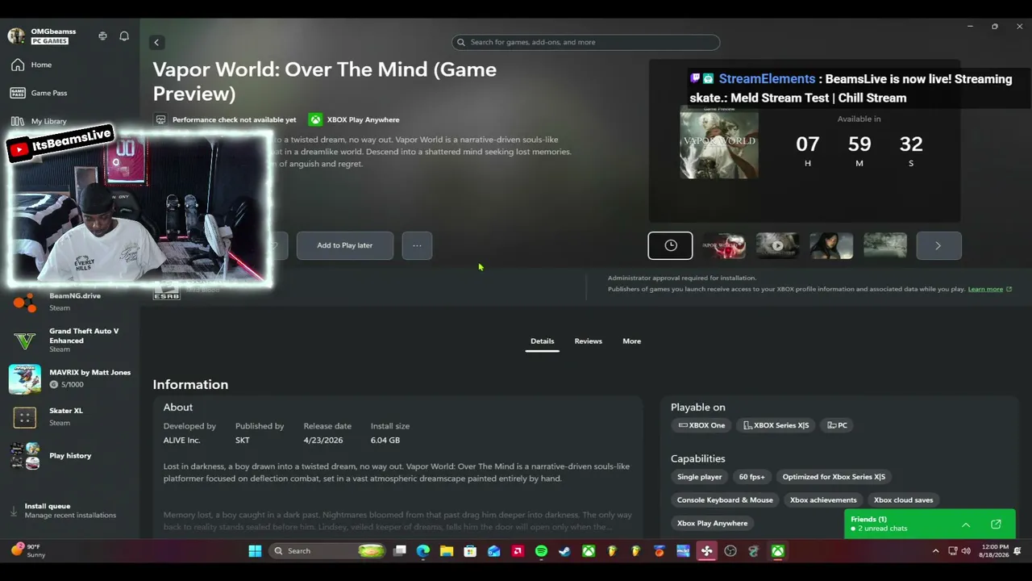
Task: Open File Explorer from the taskbar
Action: [x=447, y=551]
